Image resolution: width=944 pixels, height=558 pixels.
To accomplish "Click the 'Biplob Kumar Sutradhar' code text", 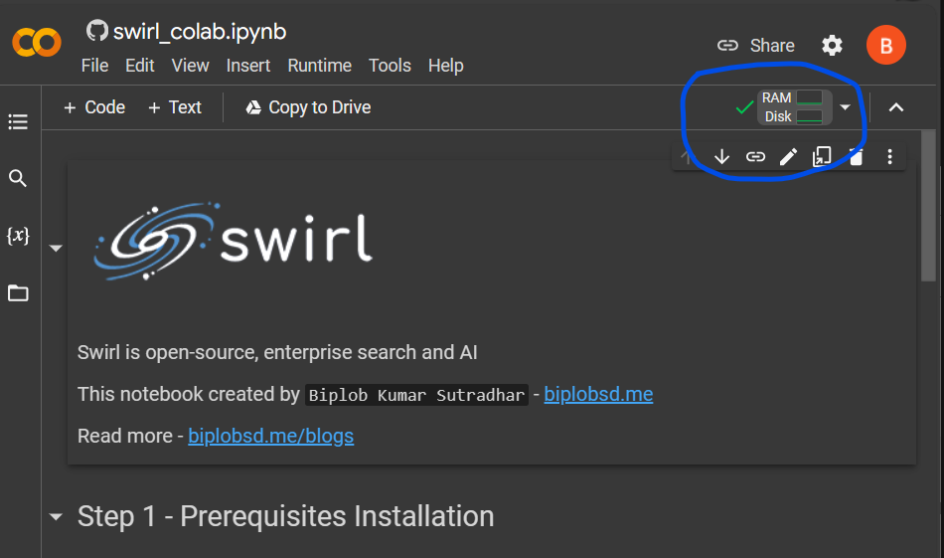I will (x=416, y=395).
